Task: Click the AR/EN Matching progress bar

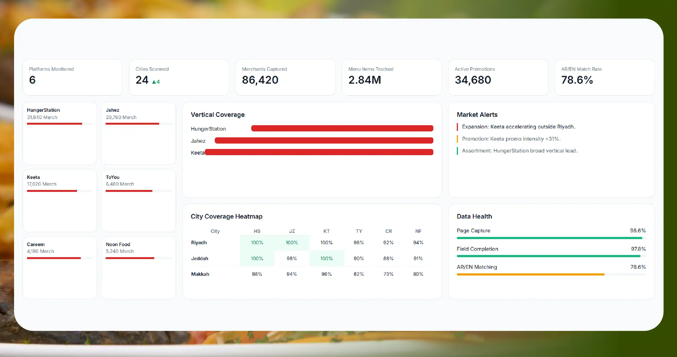Action: 551,274
